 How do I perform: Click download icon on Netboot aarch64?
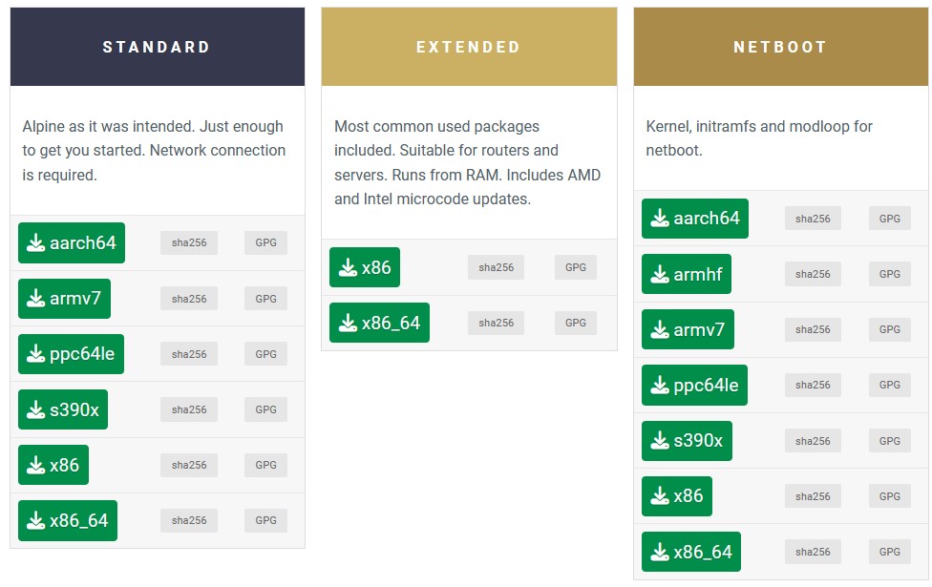click(x=660, y=218)
